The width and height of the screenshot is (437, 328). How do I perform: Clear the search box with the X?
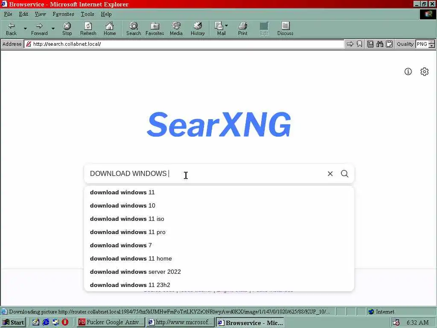click(330, 174)
